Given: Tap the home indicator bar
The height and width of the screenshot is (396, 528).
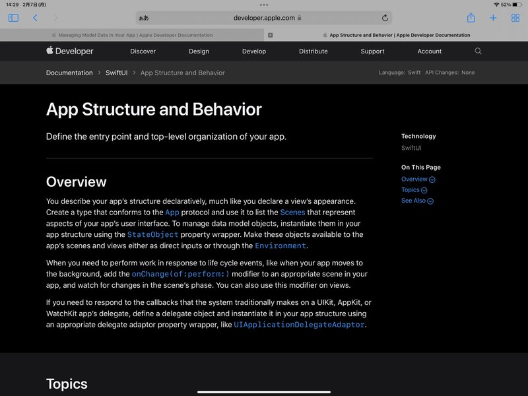Looking at the screenshot, I should 264,392.
